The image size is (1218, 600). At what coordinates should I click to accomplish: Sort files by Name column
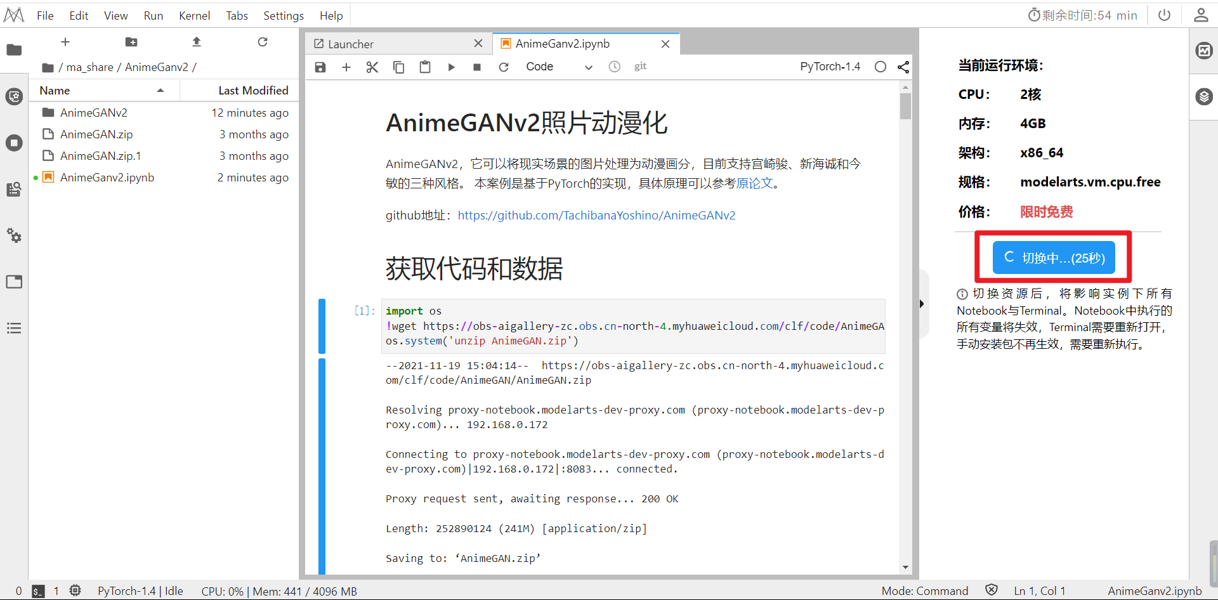click(103, 91)
